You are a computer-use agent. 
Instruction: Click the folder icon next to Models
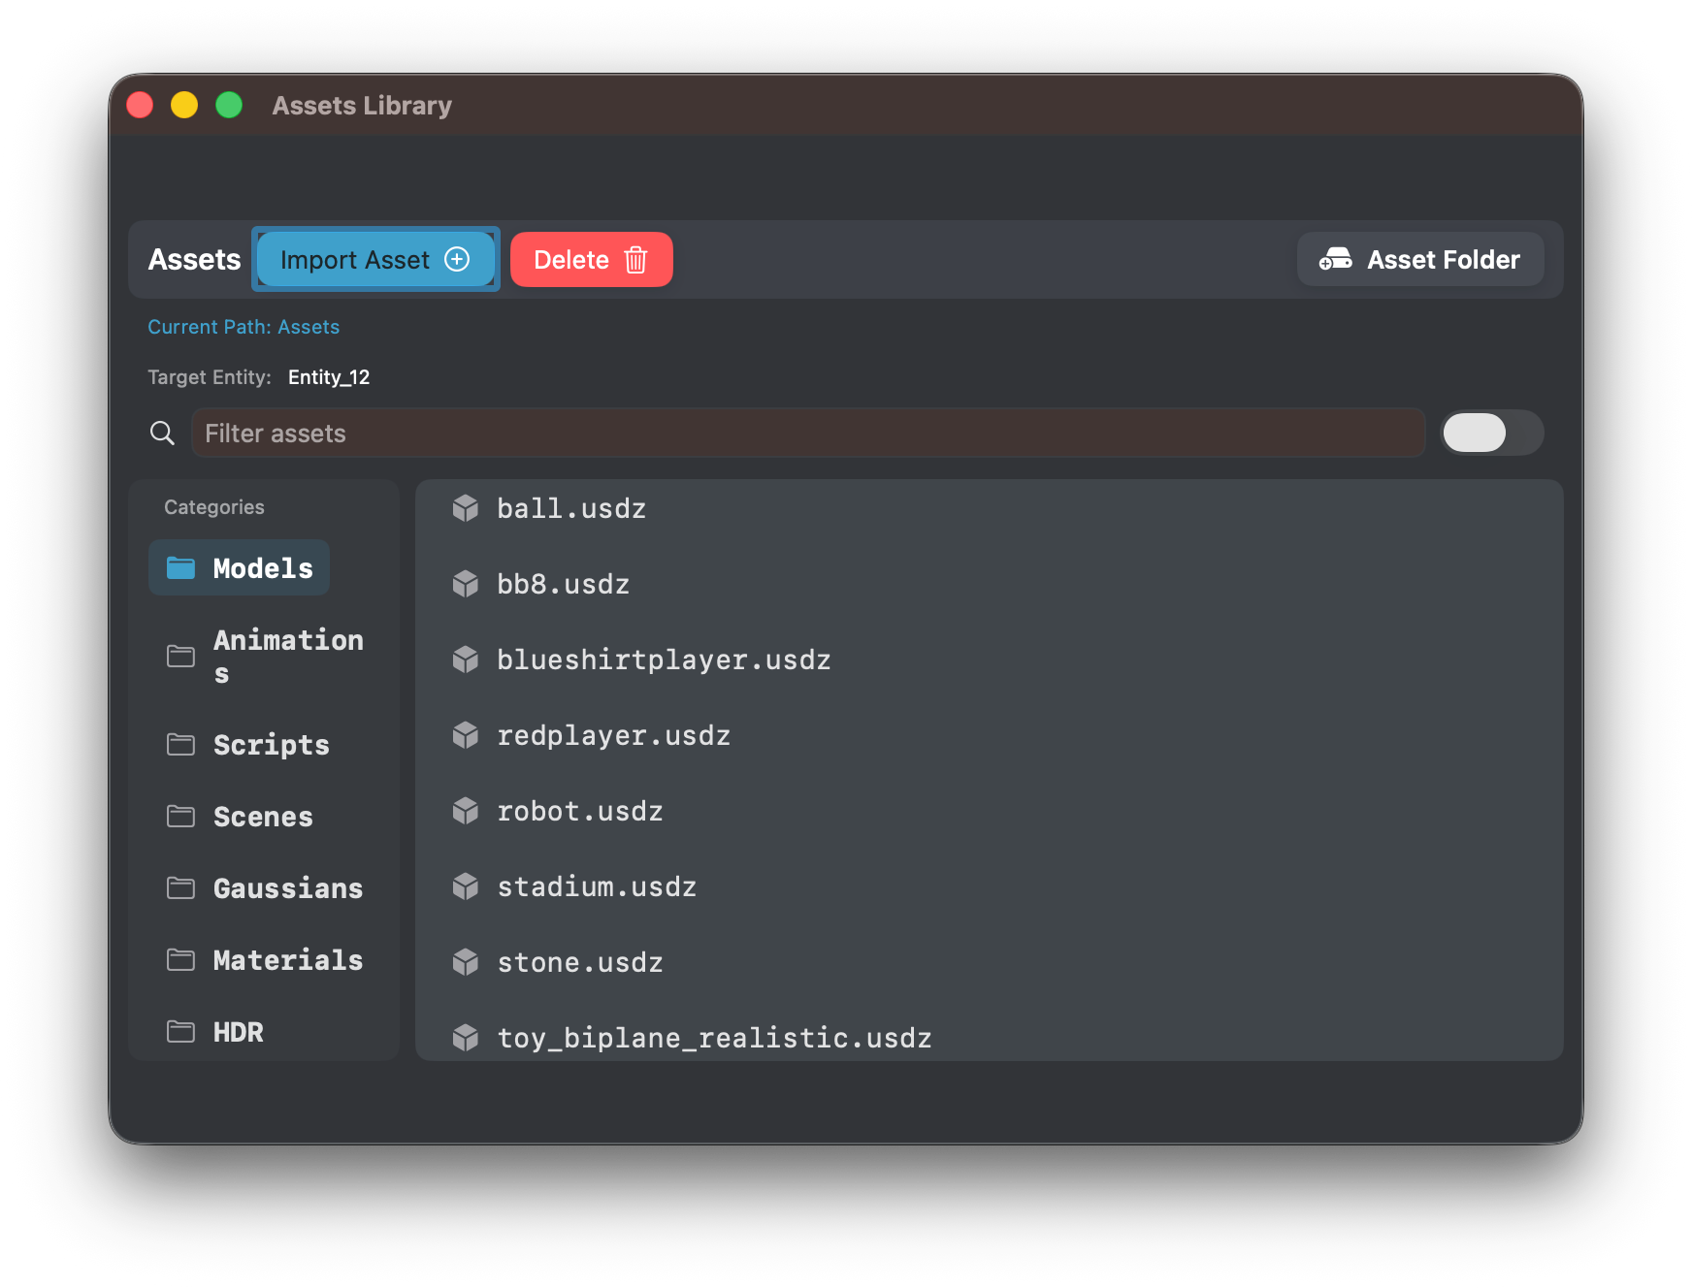(x=181, y=567)
